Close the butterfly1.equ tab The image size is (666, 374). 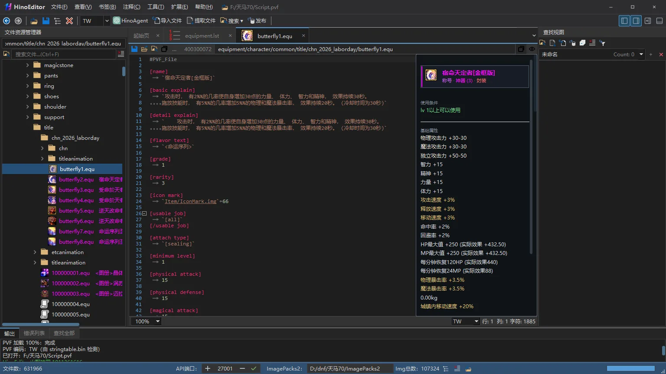[x=304, y=35]
